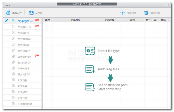Click the 添加文件 add file icon
174x112 pixels.
click(x=8, y=13)
